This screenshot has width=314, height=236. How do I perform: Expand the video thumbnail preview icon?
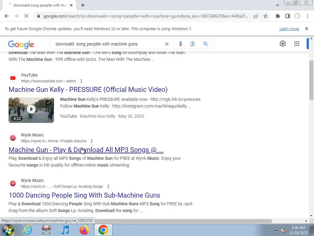pos(49,103)
